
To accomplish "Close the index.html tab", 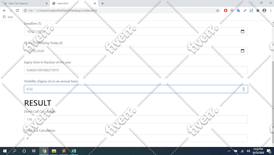I will point(95,4).
